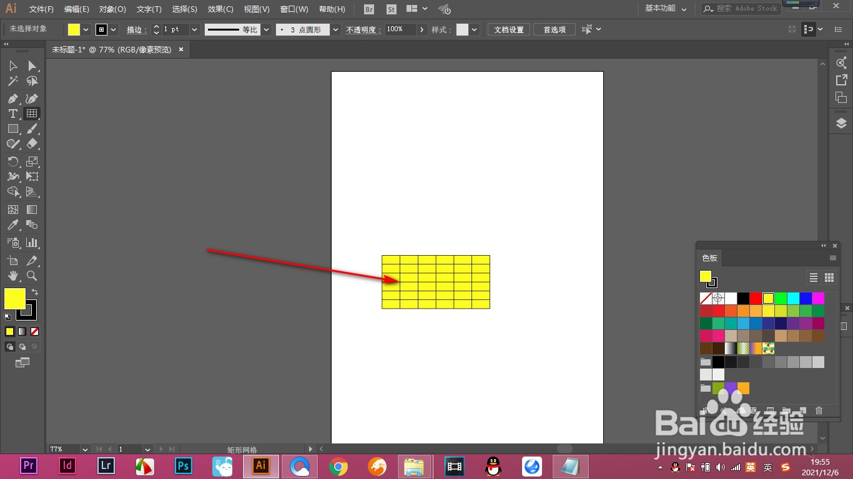Select the Slice tool
The image size is (853, 479).
pos(32,261)
